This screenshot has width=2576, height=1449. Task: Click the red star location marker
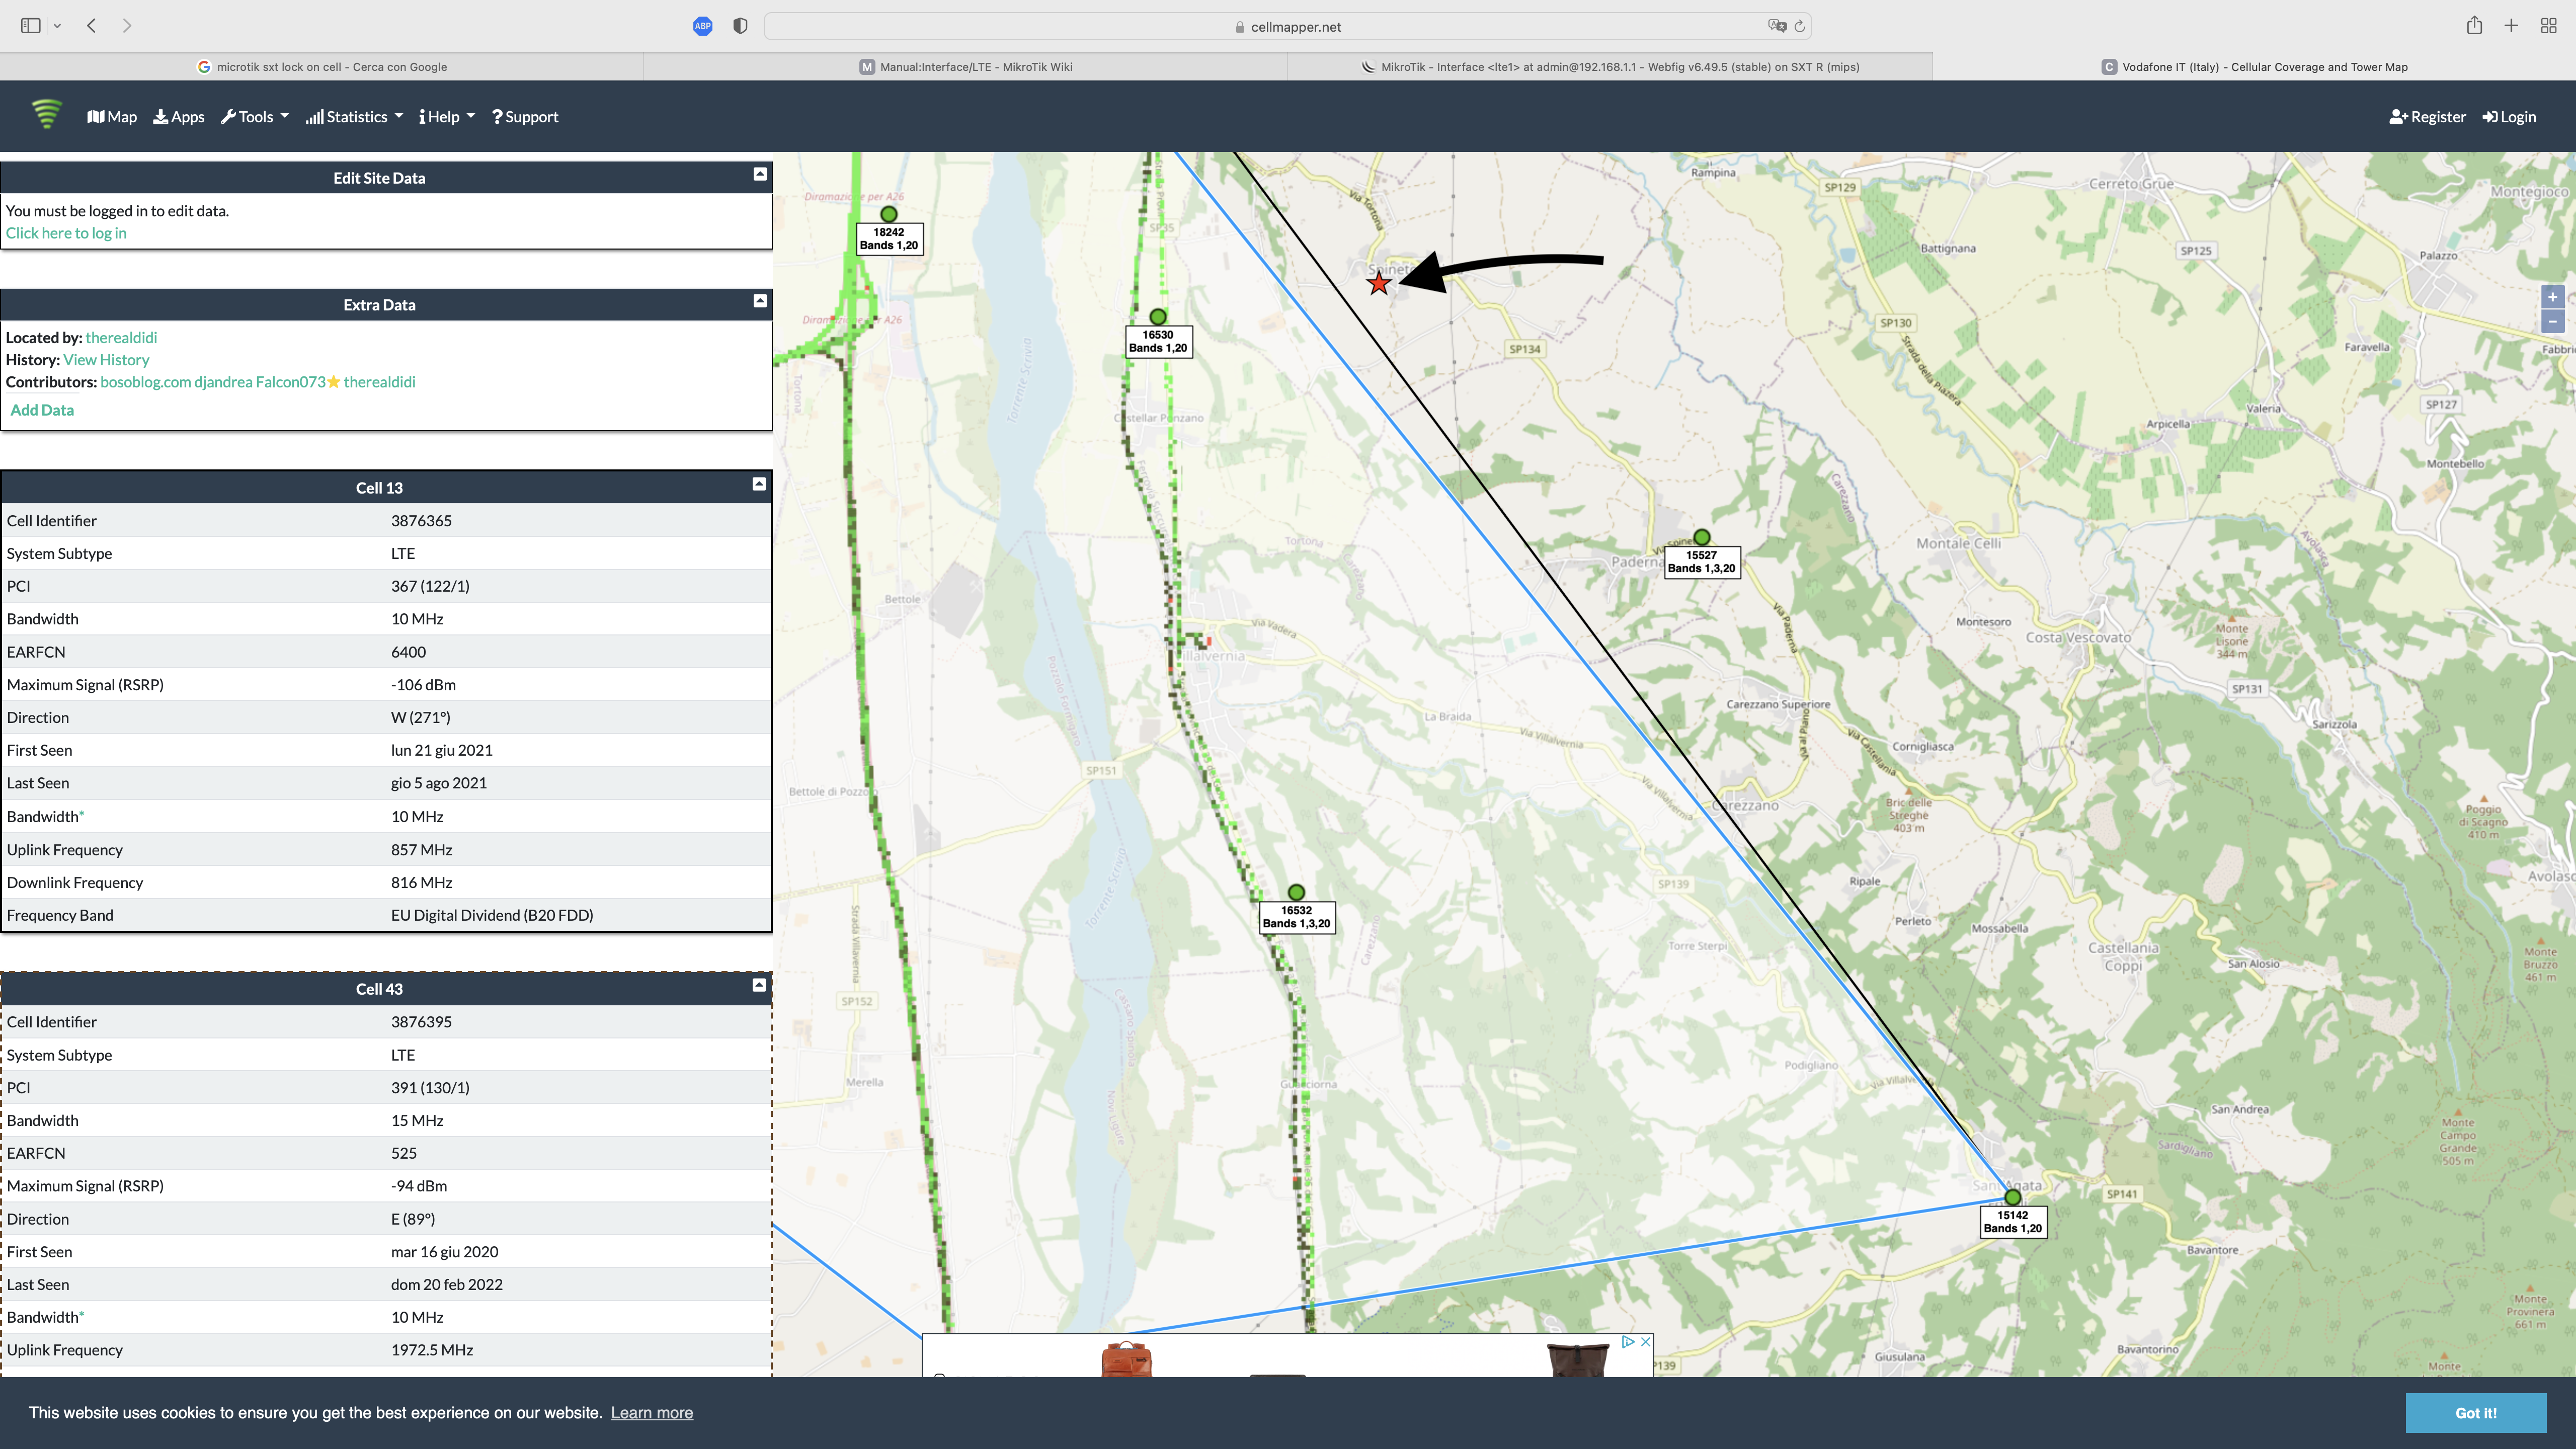(1379, 284)
